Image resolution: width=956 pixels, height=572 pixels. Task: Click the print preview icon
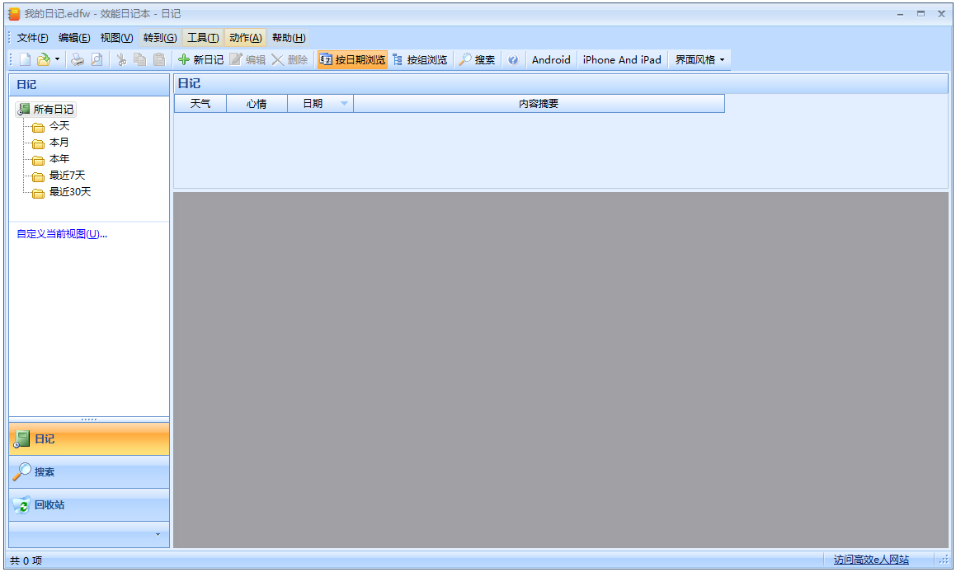(x=97, y=59)
